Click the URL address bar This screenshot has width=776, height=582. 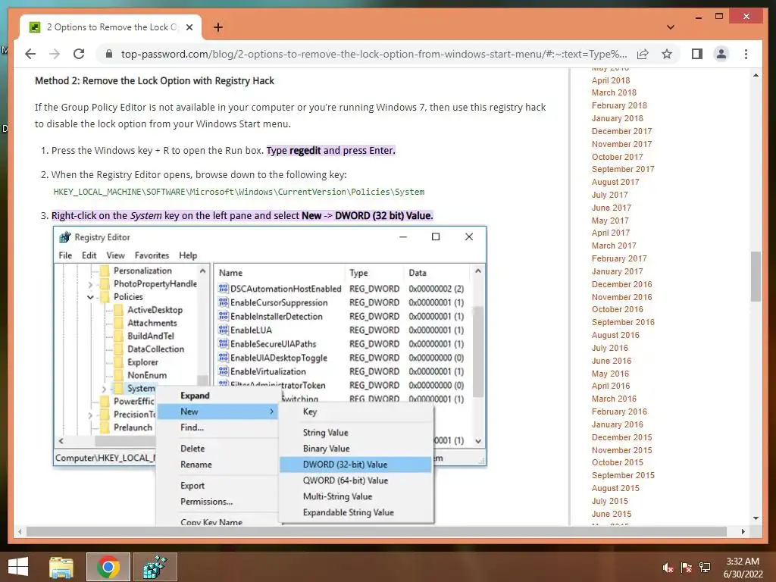(x=374, y=54)
